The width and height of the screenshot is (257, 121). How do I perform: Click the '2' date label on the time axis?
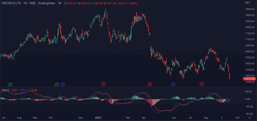(x=222, y=118)
